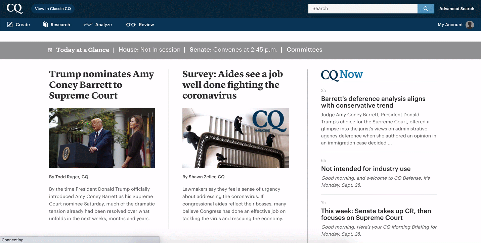Click the Trump and Barrett podium photo
Screen dimensions: 481x243
tap(102, 138)
